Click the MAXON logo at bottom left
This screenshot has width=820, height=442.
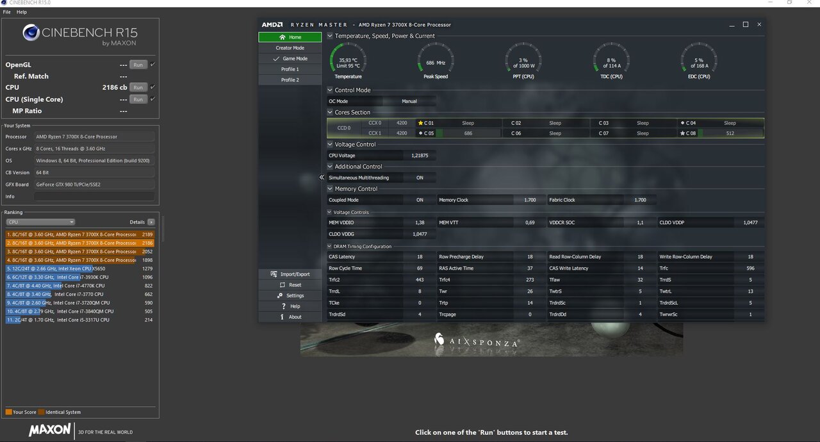click(x=50, y=430)
